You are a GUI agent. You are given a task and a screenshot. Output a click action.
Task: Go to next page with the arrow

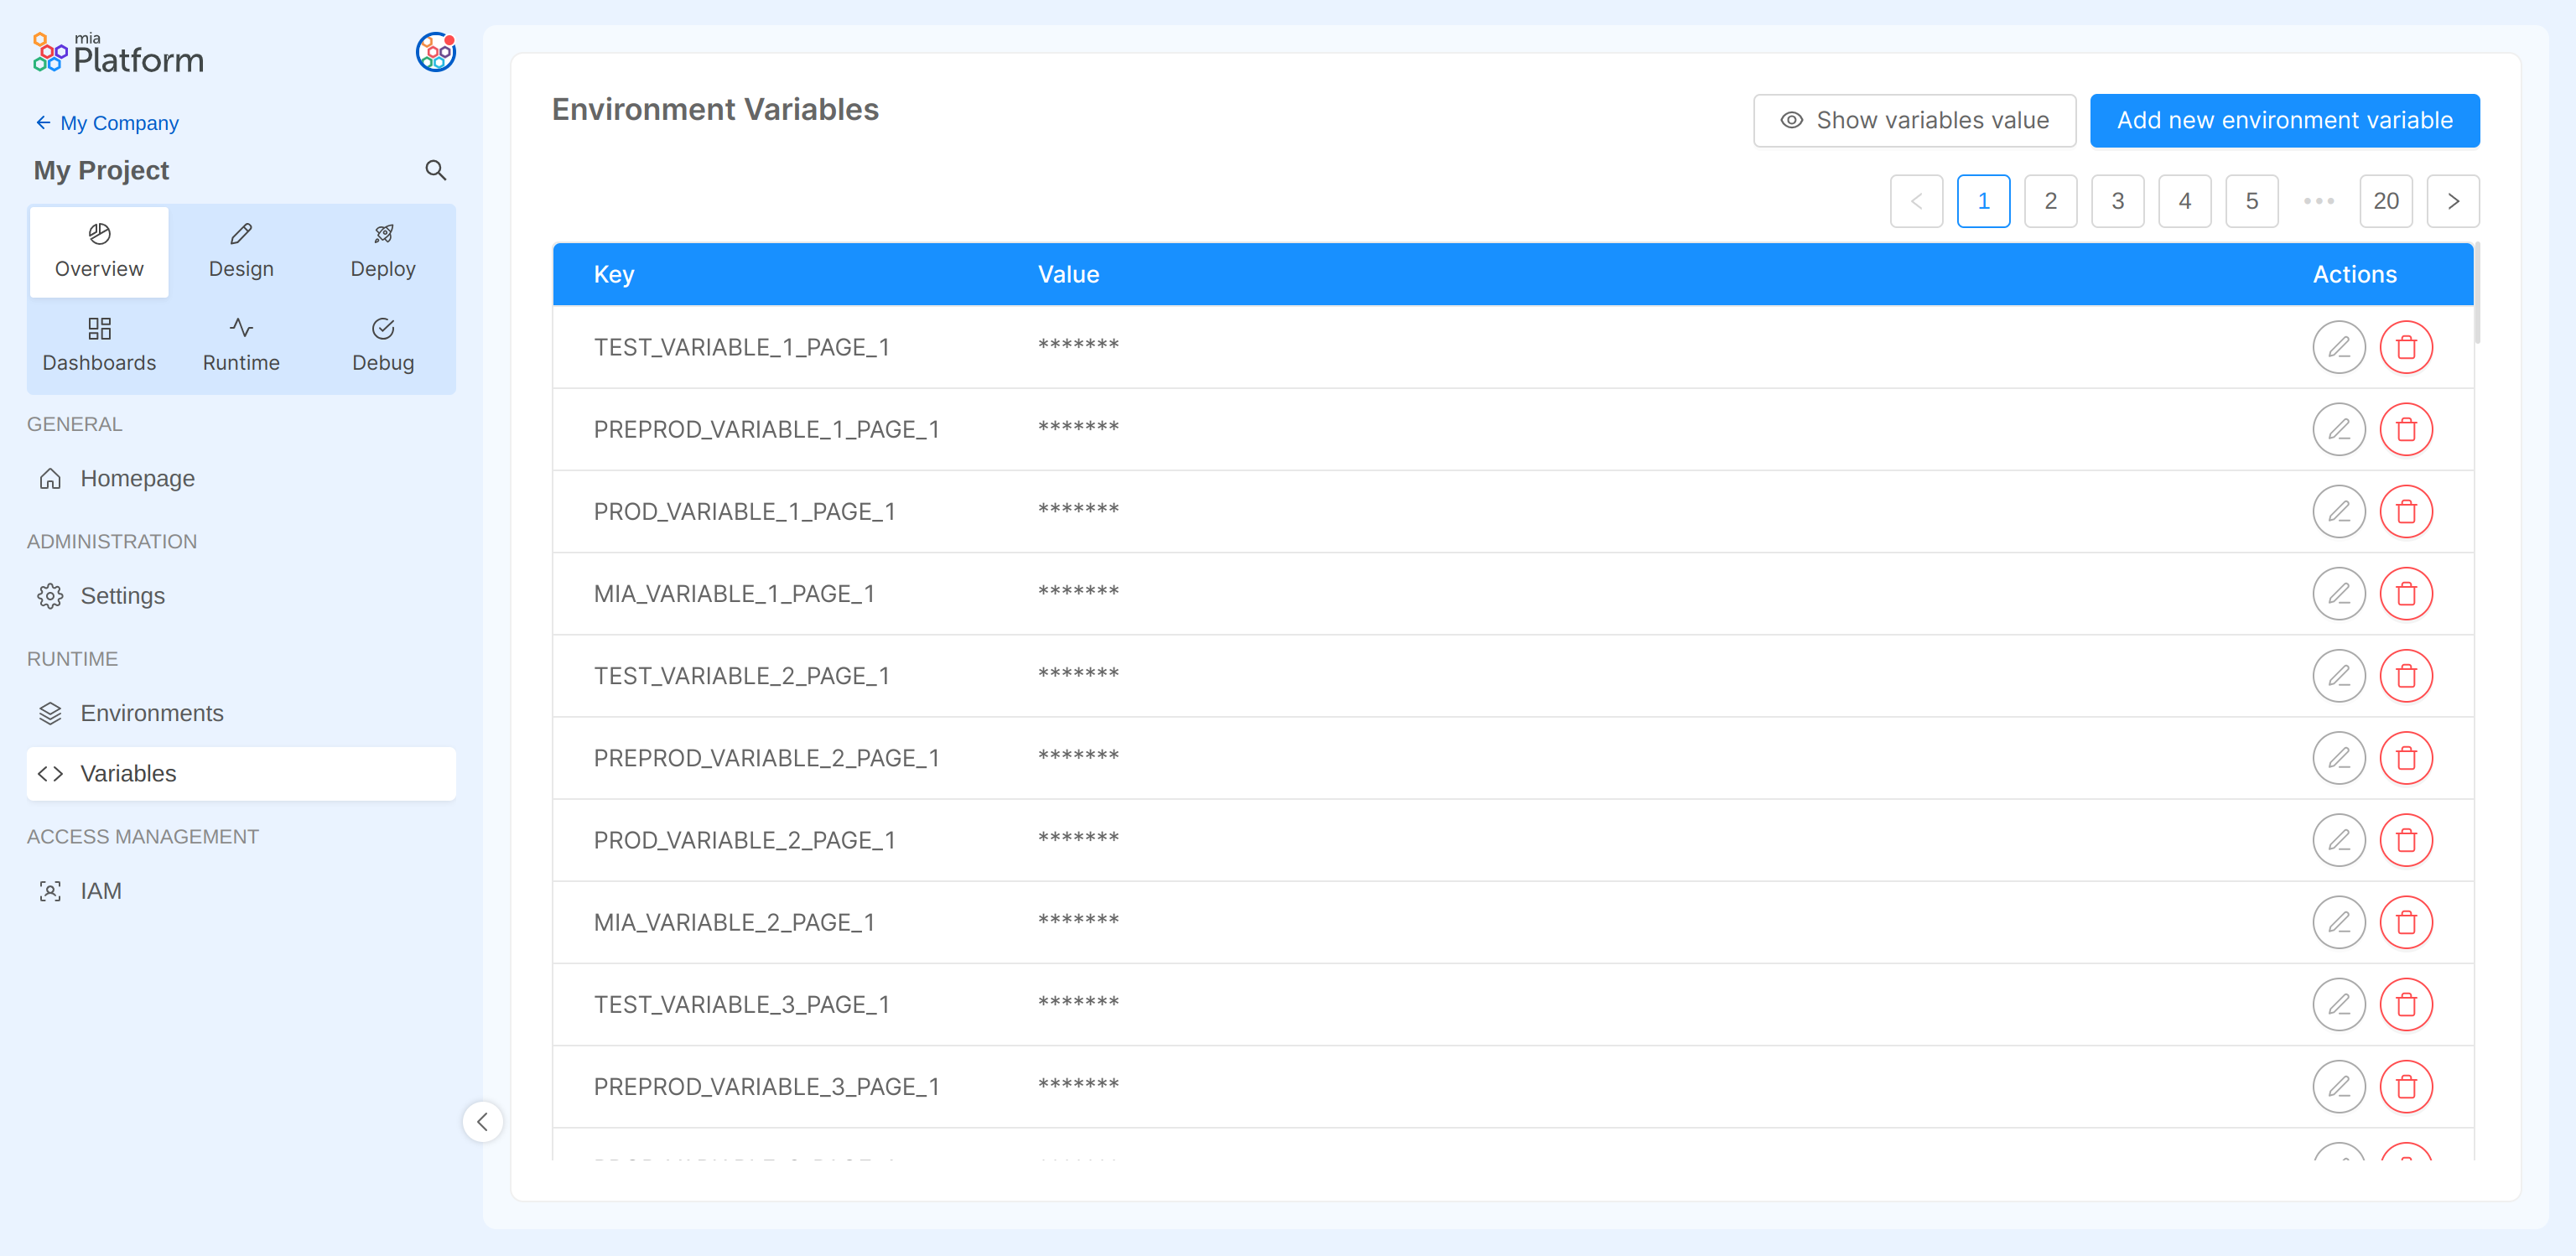(x=2453, y=200)
